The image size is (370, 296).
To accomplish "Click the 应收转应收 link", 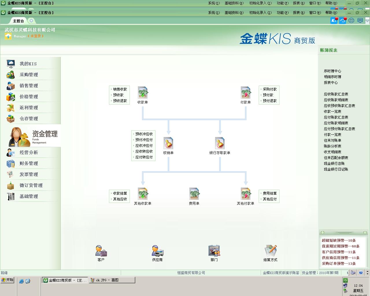I will 144,151.
